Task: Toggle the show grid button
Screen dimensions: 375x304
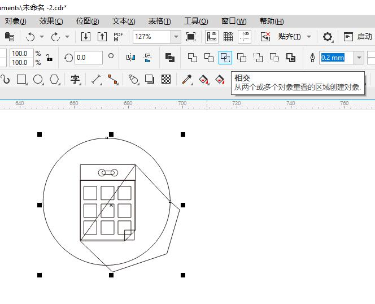Action: click(228, 37)
